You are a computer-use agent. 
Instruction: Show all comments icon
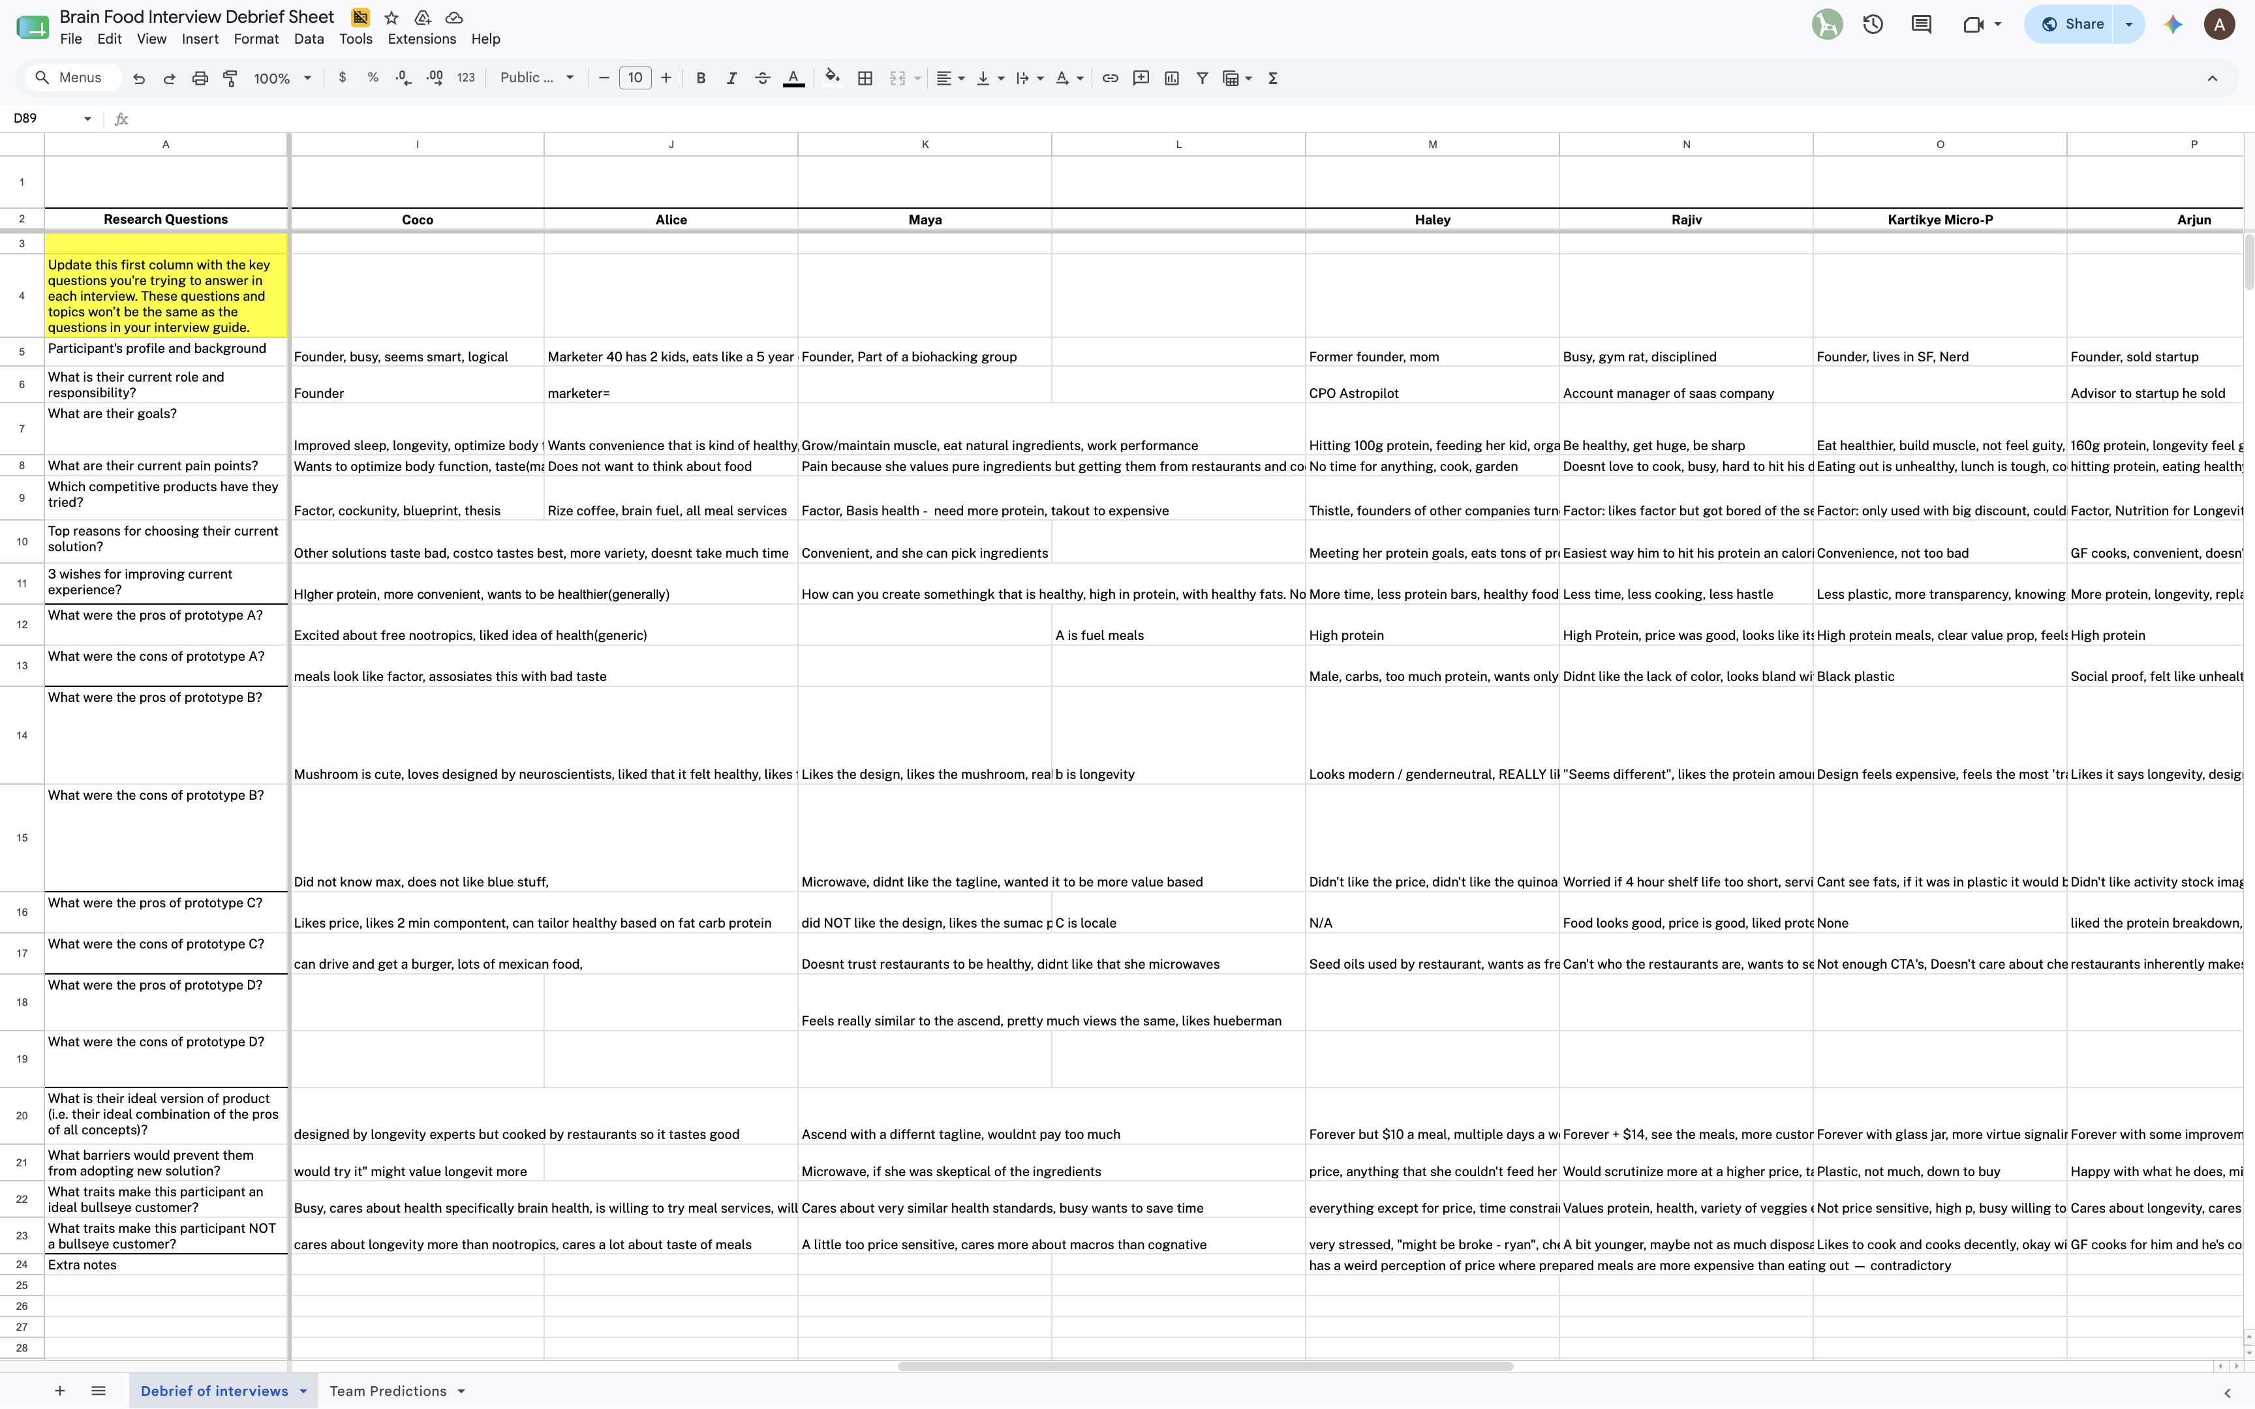click(x=1922, y=24)
